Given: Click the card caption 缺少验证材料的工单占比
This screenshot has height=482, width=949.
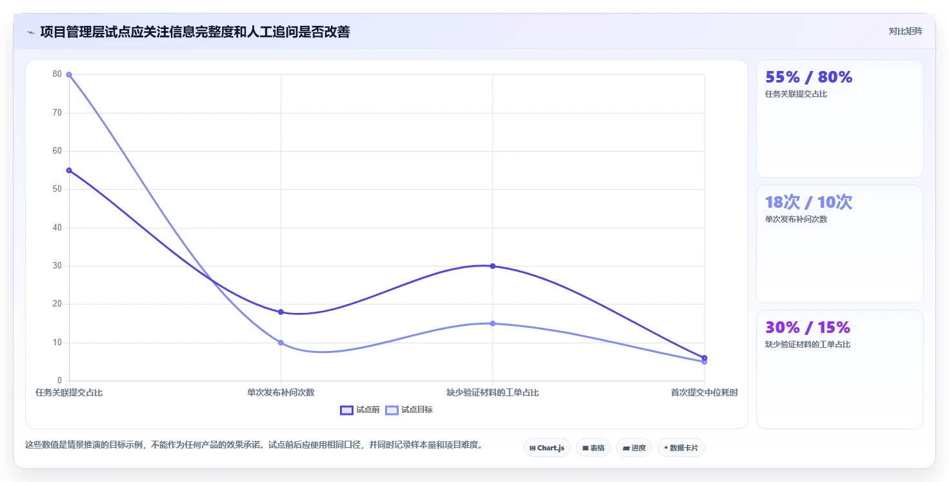Looking at the screenshot, I should click(808, 345).
